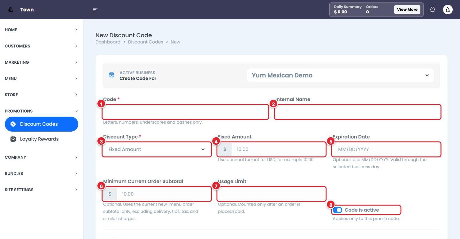Follow the Discount Codes breadcrumb link
This screenshot has width=460, height=239.
click(146, 42)
